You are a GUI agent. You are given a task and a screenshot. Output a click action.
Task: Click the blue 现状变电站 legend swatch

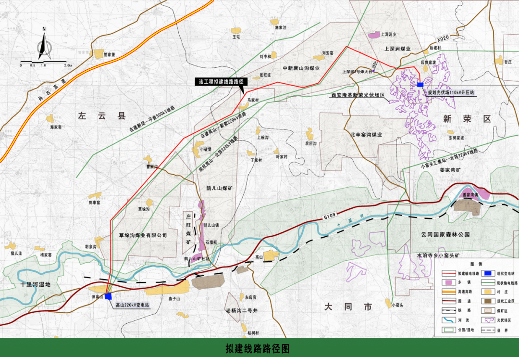pyautogui.click(x=488, y=273)
